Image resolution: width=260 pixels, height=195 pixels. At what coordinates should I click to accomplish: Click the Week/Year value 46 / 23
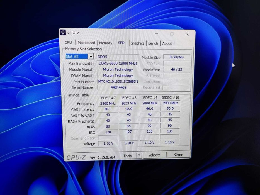176,69
